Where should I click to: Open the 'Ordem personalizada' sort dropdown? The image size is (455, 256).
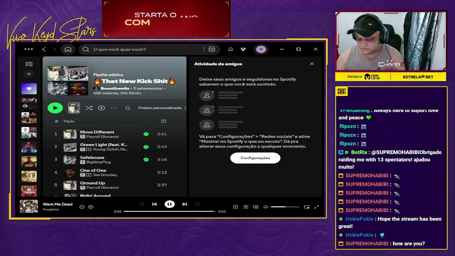(162, 108)
